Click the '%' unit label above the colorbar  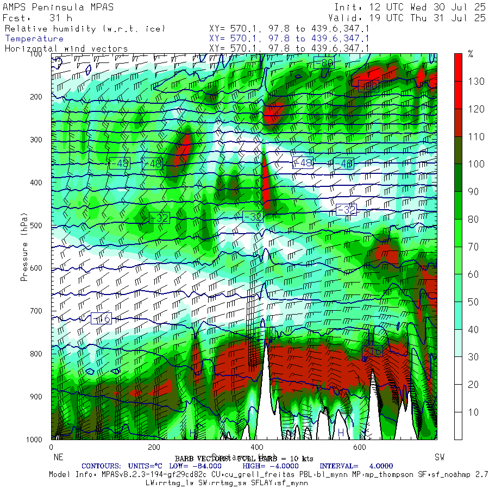pos(471,54)
